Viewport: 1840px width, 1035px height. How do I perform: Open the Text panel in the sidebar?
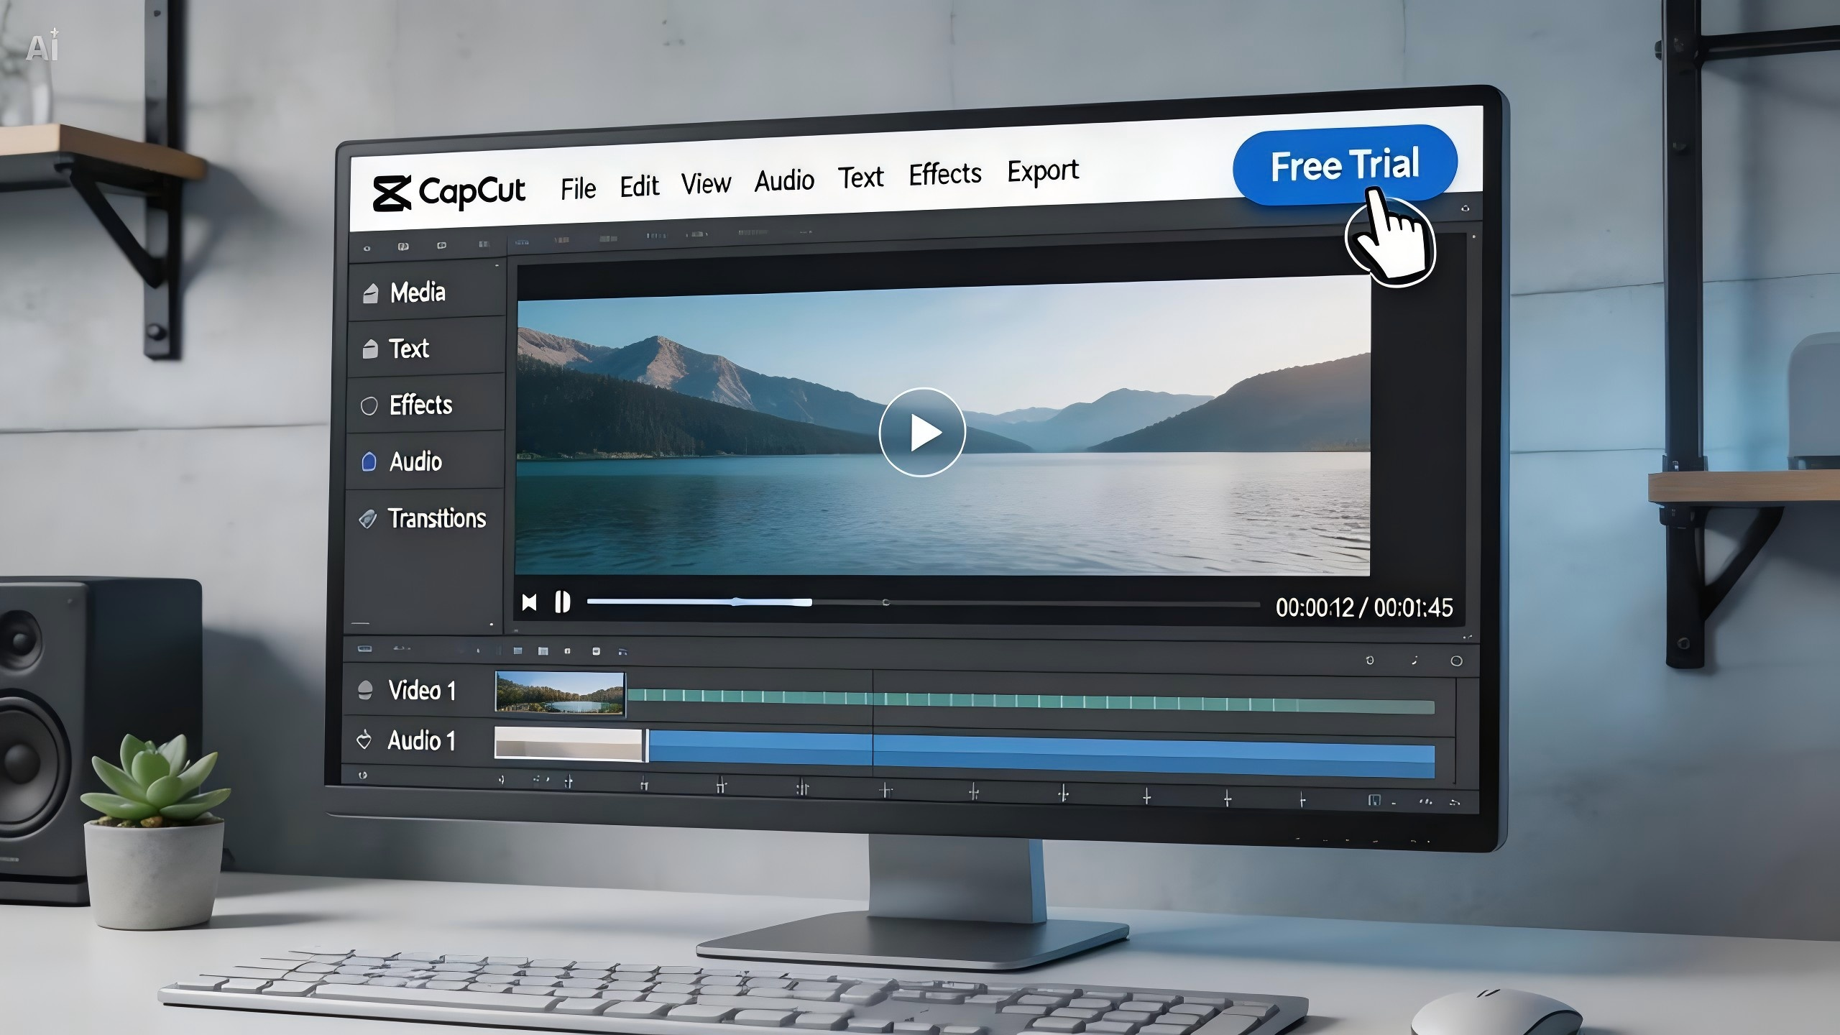tap(408, 349)
